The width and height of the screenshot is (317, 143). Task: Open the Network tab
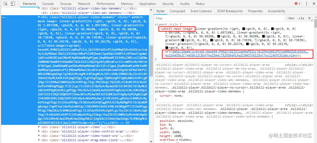coord(84,4)
